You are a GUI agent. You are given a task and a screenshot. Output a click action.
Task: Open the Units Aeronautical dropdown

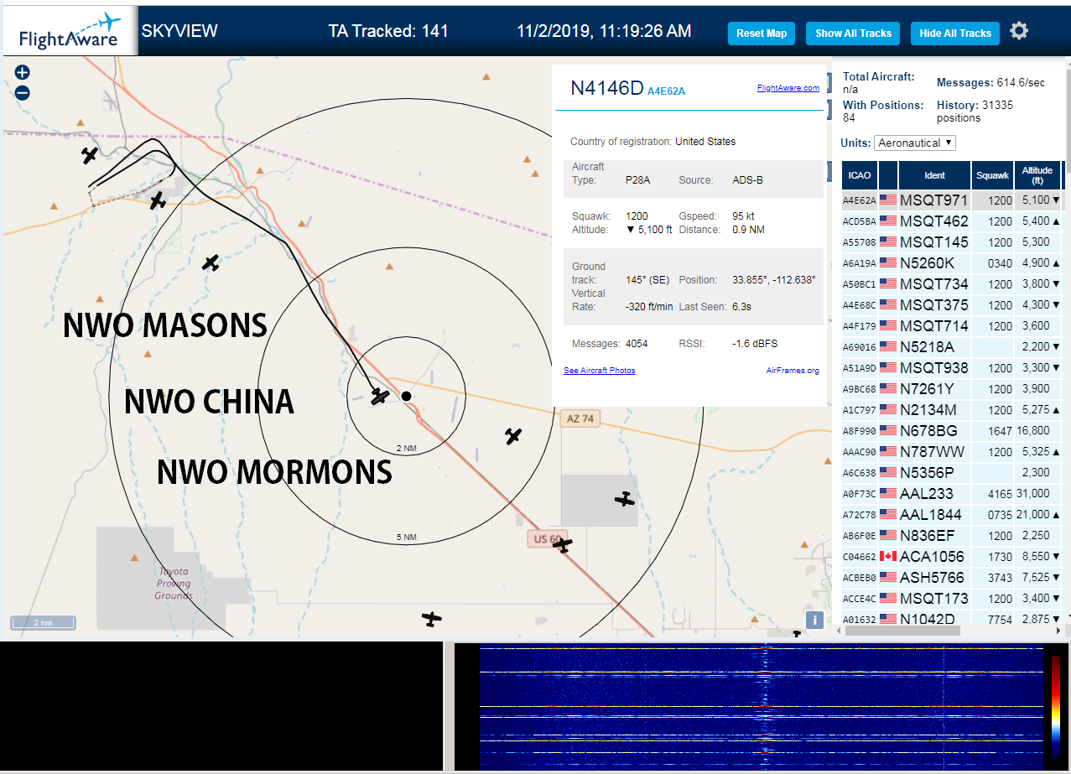[x=914, y=143]
